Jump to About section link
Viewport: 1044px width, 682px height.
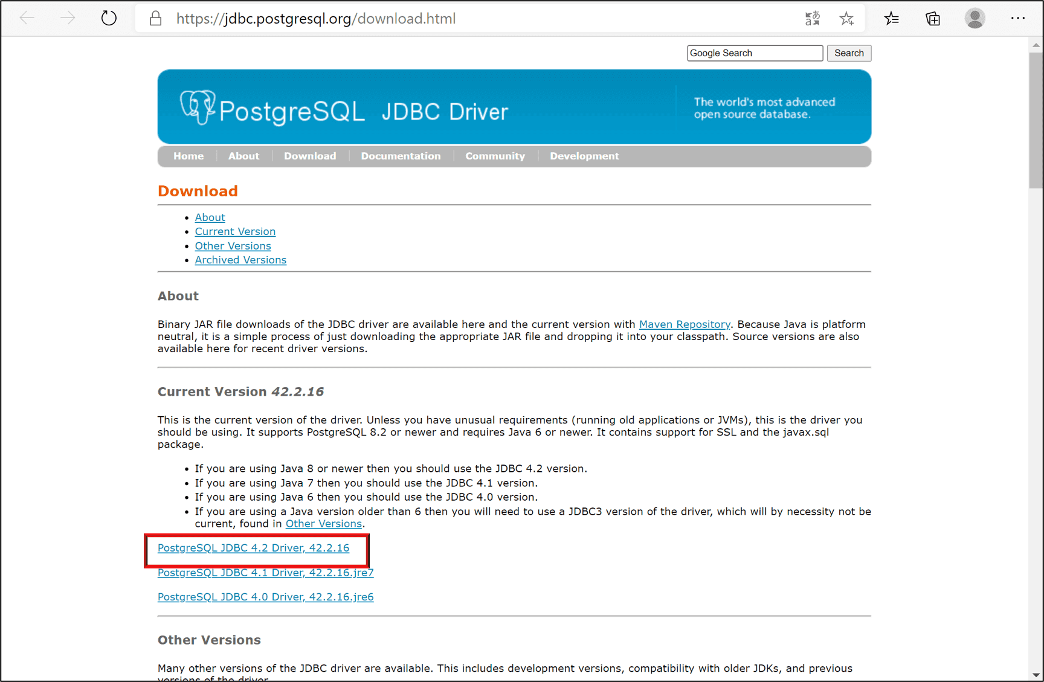pos(210,217)
